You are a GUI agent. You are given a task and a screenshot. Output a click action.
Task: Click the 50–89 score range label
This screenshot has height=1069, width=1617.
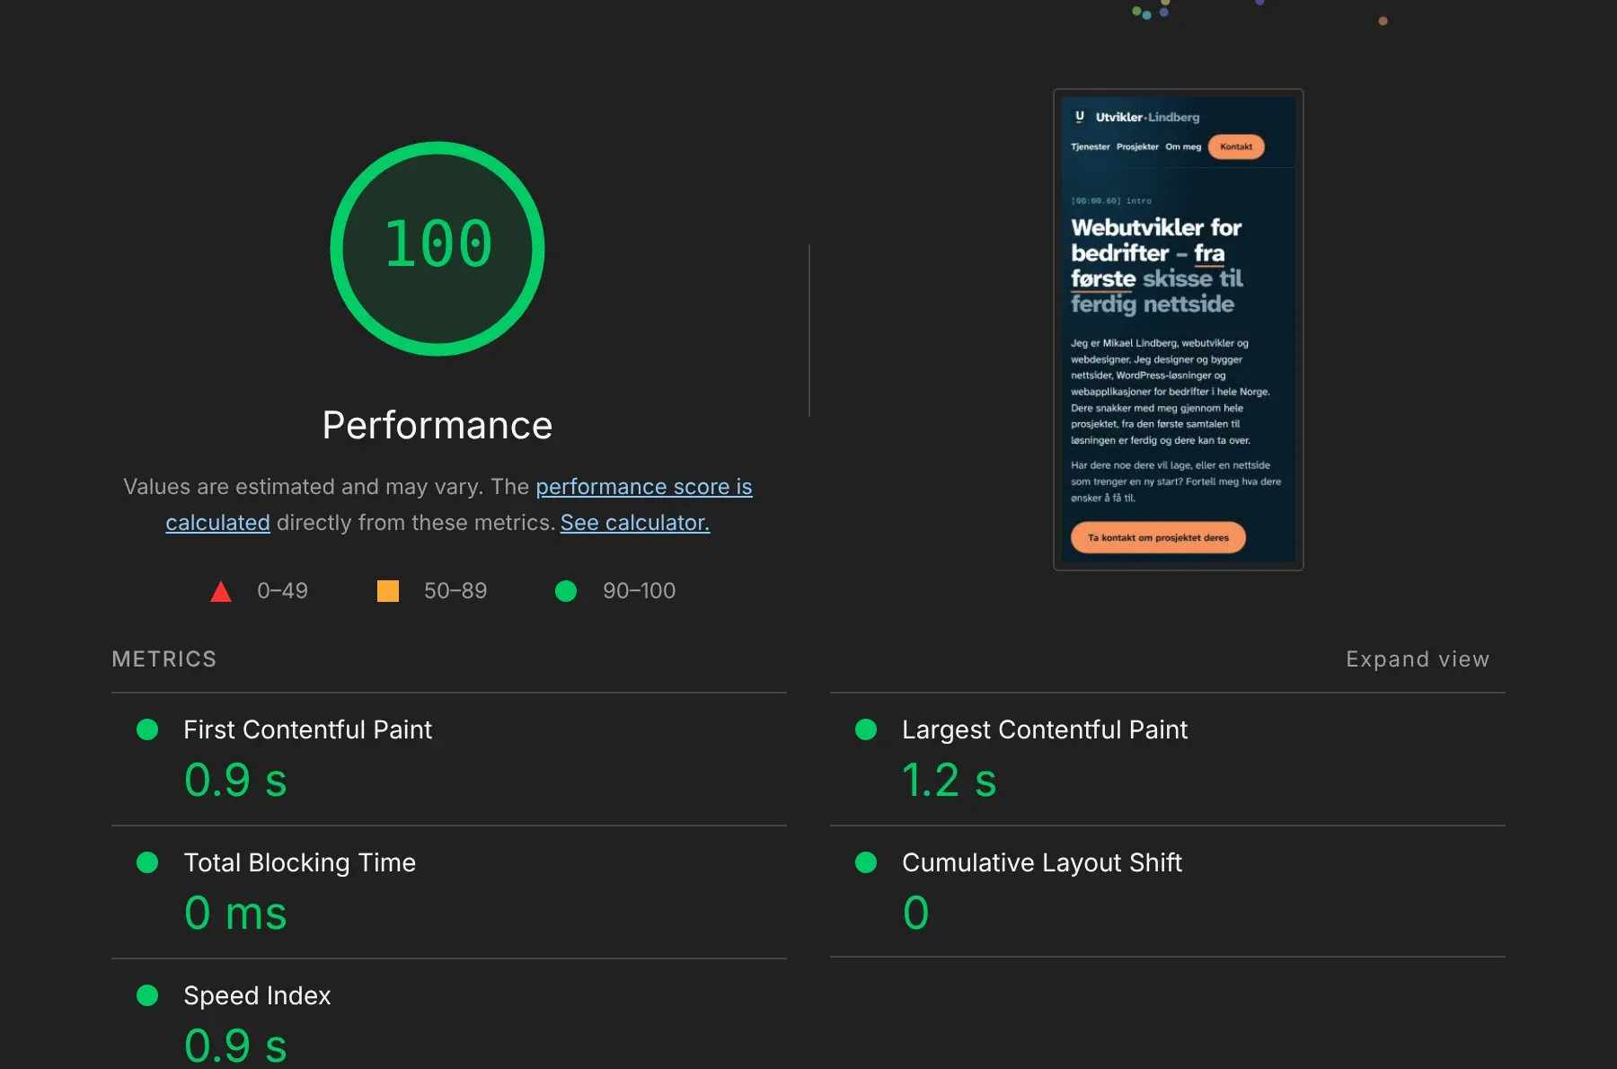455,591
